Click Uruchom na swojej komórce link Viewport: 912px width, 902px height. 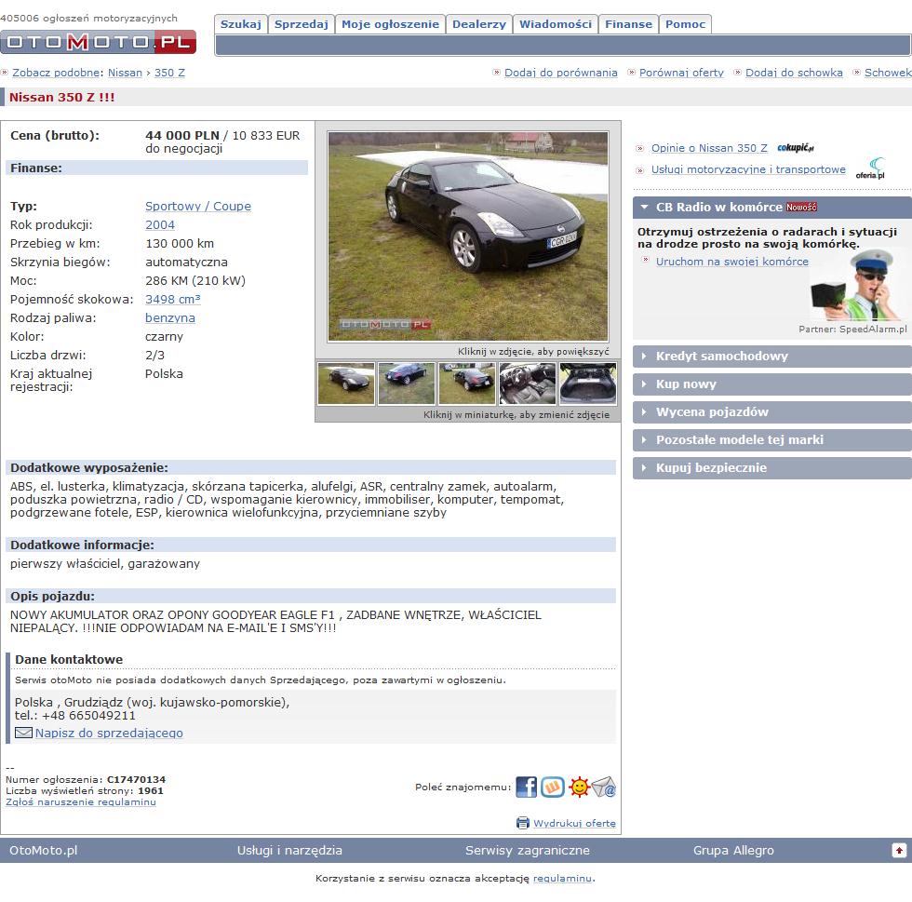[732, 262]
